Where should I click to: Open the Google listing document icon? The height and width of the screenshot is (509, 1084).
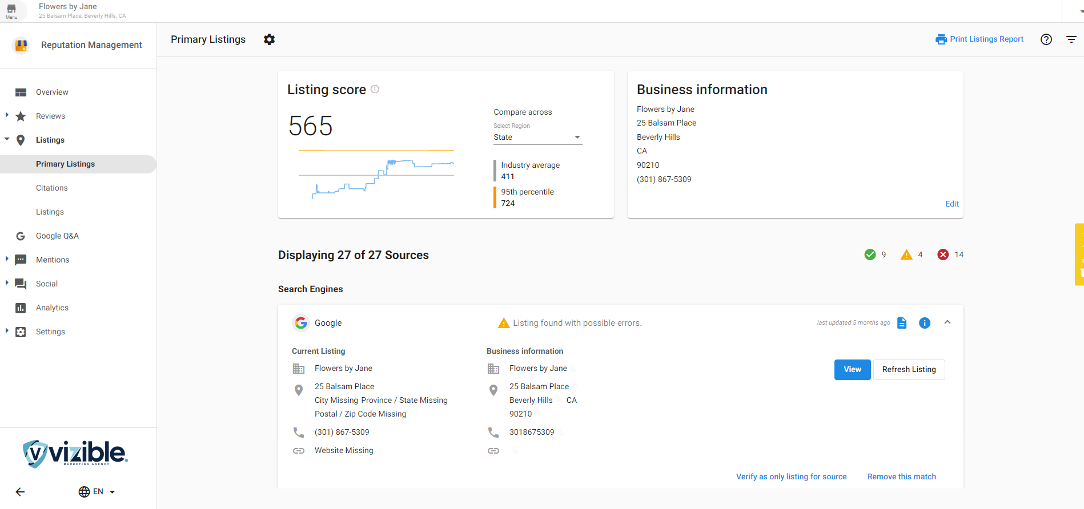[x=902, y=323]
